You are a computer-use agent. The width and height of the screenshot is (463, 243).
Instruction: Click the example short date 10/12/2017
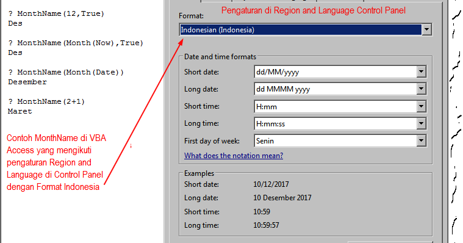click(x=271, y=184)
